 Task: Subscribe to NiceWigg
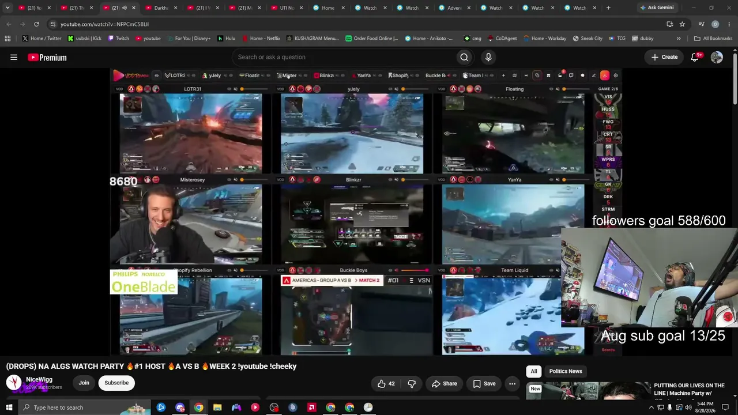(116, 383)
